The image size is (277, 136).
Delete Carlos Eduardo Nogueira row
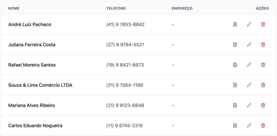pos(263,125)
